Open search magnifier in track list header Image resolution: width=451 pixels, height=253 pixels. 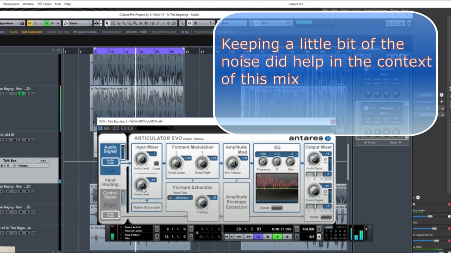point(58,50)
